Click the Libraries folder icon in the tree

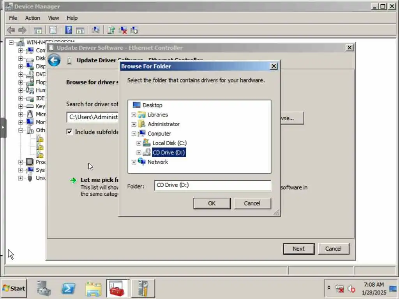[142, 115]
